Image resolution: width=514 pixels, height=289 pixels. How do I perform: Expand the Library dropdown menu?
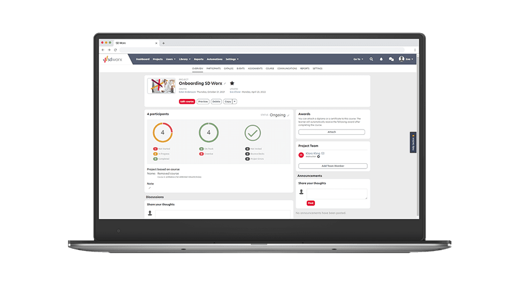185,59
